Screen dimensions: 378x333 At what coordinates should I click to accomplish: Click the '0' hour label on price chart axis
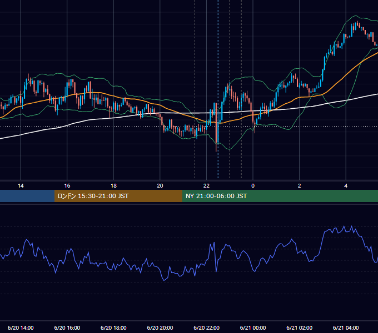point(253,186)
